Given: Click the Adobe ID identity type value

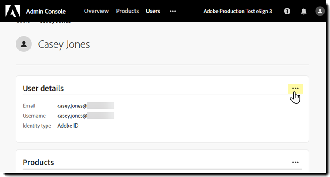Looking at the screenshot, I should coord(68,126).
